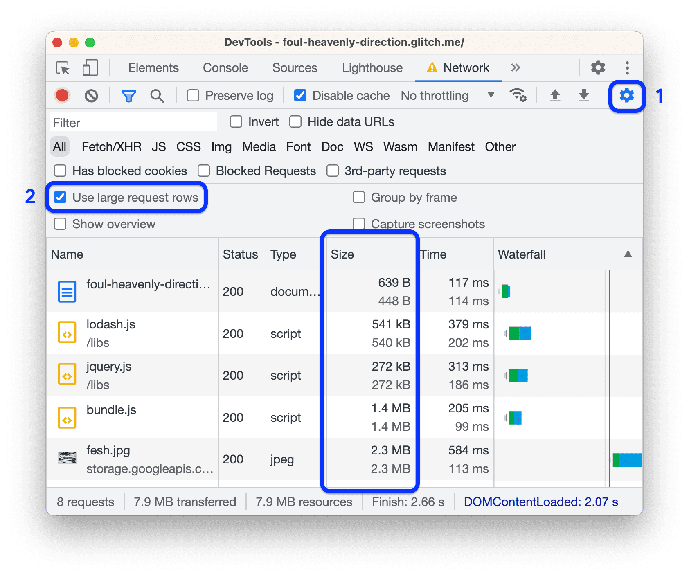The height and width of the screenshot is (576, 689).
Task: Click the export HAR download arrow
Action: tap(584, 96)
